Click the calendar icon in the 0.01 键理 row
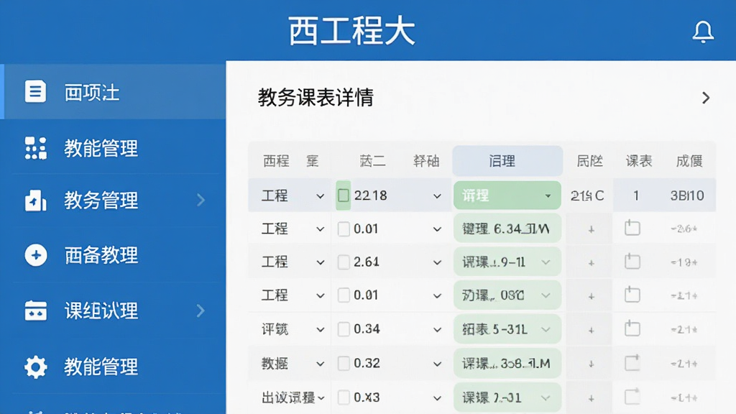Viewport: 736px width, 414px height. [632, 228]
